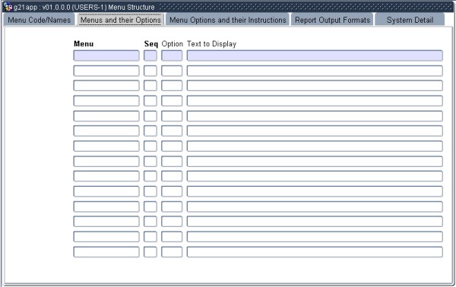Click the window title 'Menu Structure' text
456x287 pixels.
tap(131, 7)
